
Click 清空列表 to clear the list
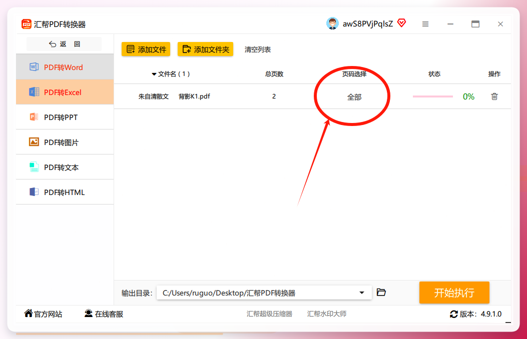coord(257,49)
